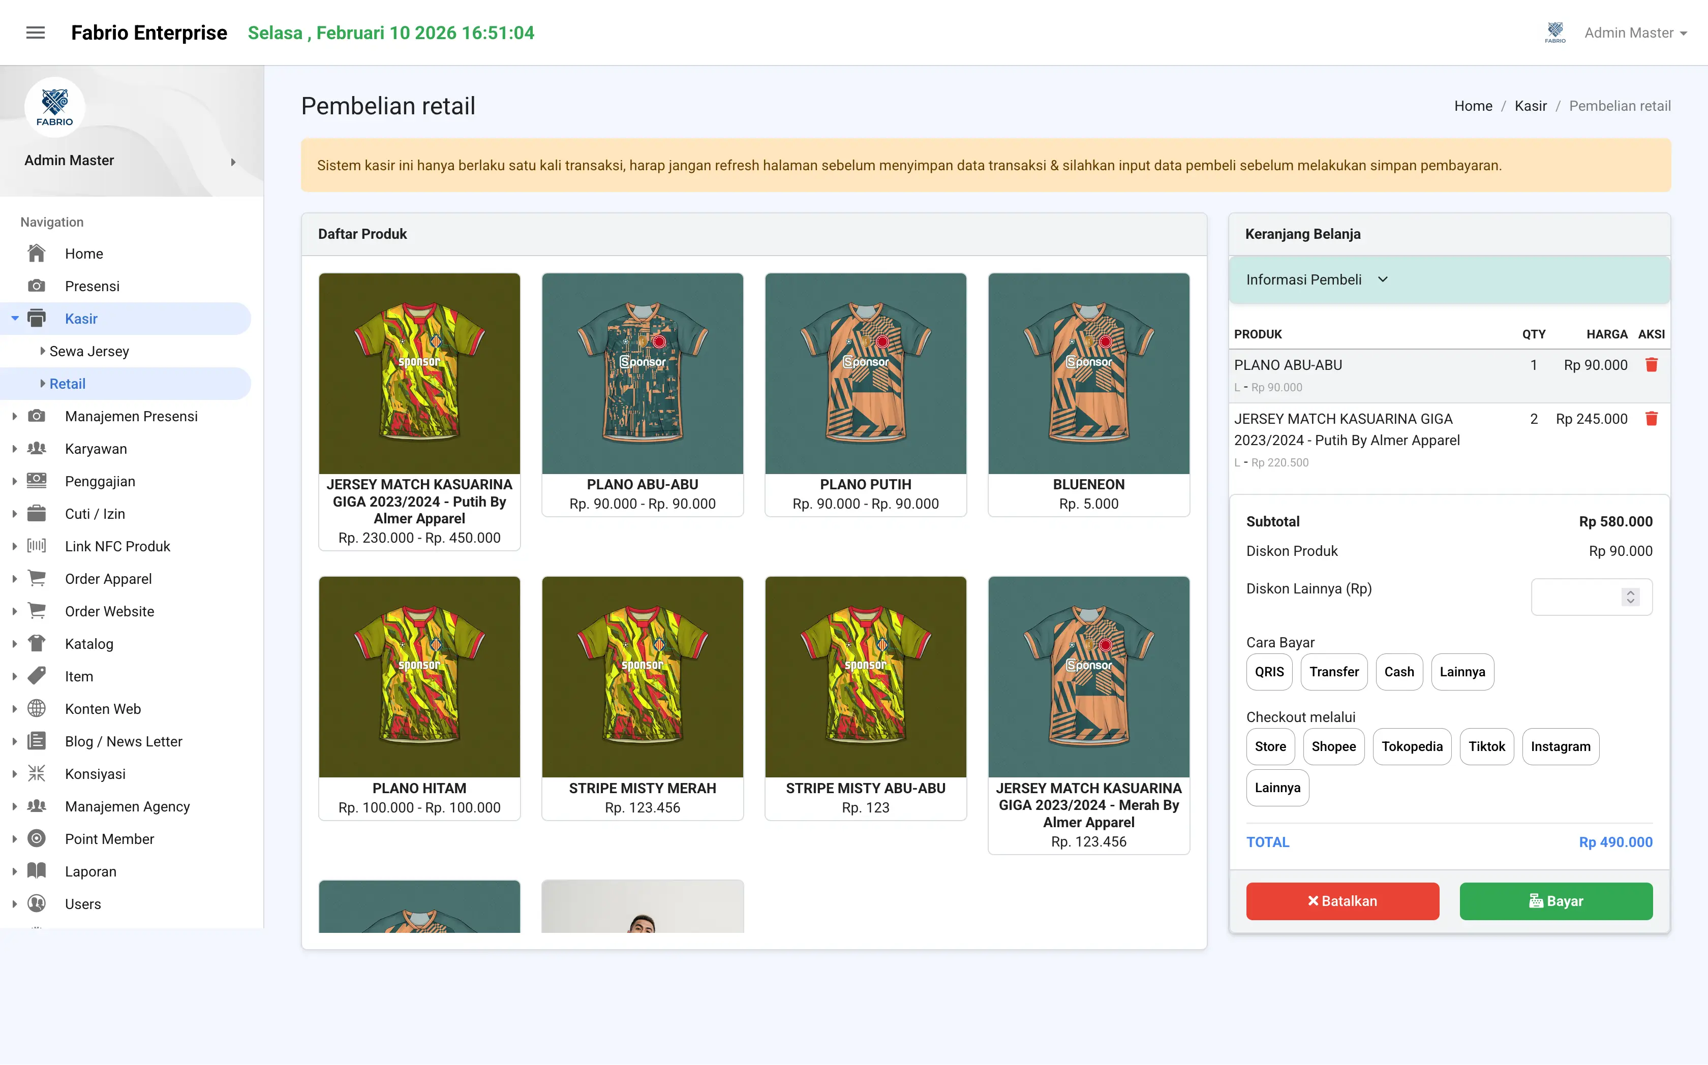Open the hamburger menu icon

(35, 33)
